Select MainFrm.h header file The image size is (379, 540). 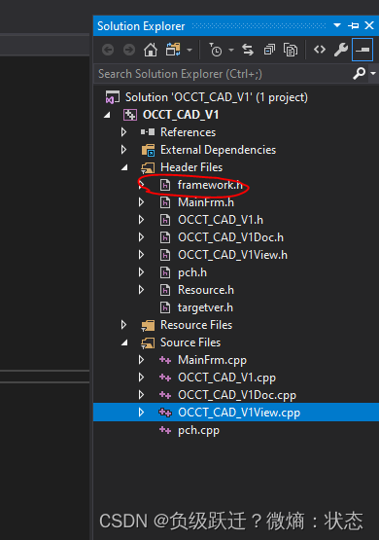[x=206, y=202]
